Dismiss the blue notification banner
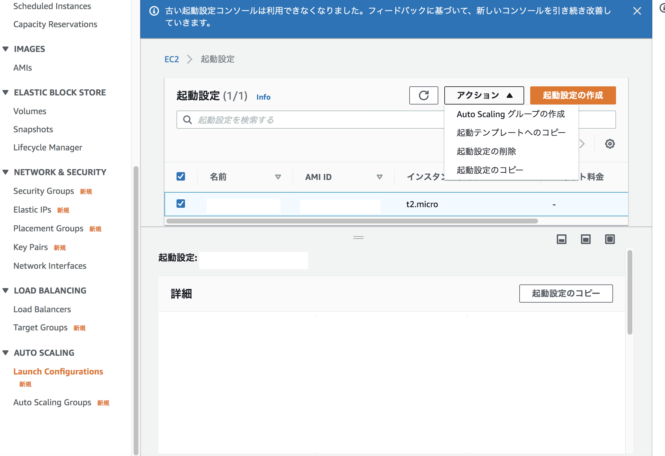This screenshot has height=456, width=665. [x=637, y=11]
